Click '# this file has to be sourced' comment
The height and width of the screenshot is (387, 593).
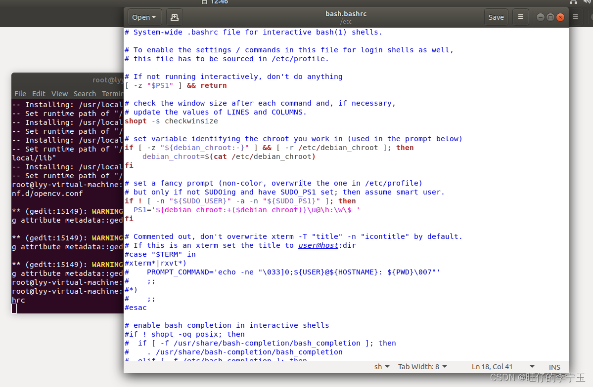click(x=227, y=59)
